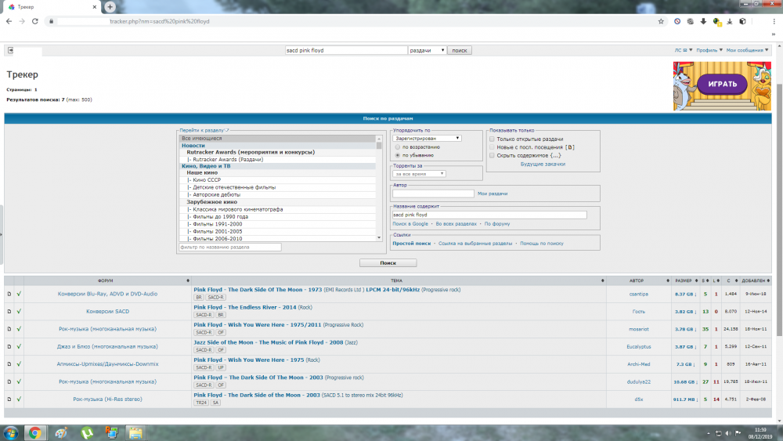Open the document icon for the Endless River row
Screen dimensions: 783x441
(x=9, y=311)
